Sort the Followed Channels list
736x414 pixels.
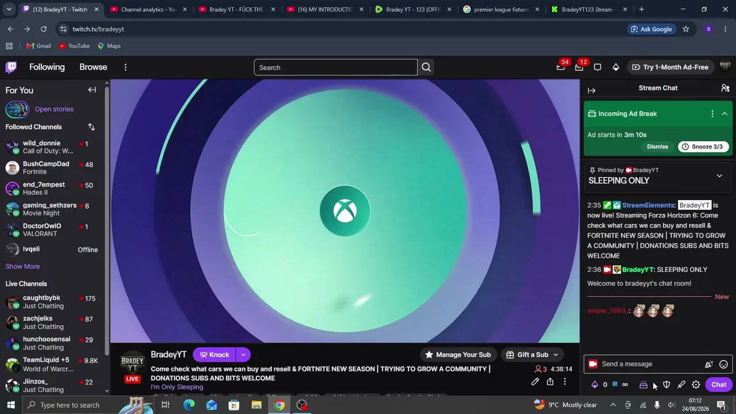91,127
